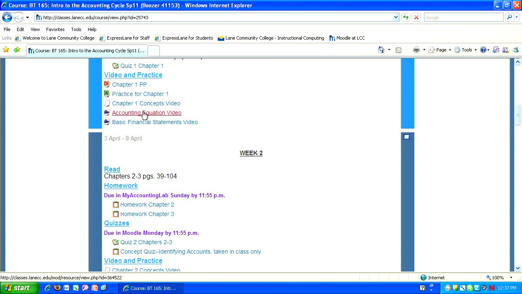Open the Homework Chapter 2 link

point(147,205)
